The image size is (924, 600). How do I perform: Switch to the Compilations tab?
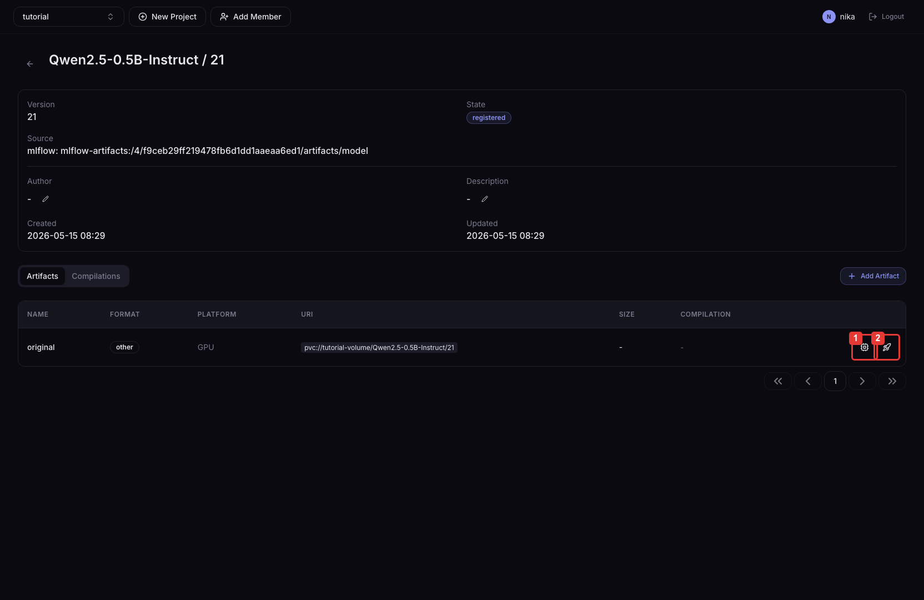point(96,276)
